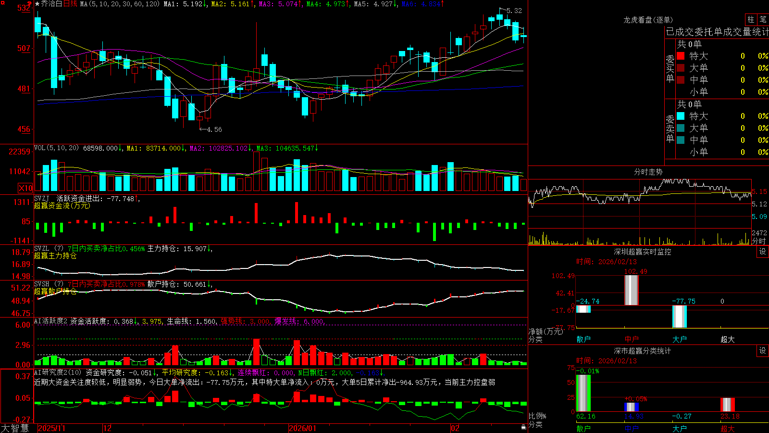Click the dark red 大单 buy-order swatch

coord(681,68)
